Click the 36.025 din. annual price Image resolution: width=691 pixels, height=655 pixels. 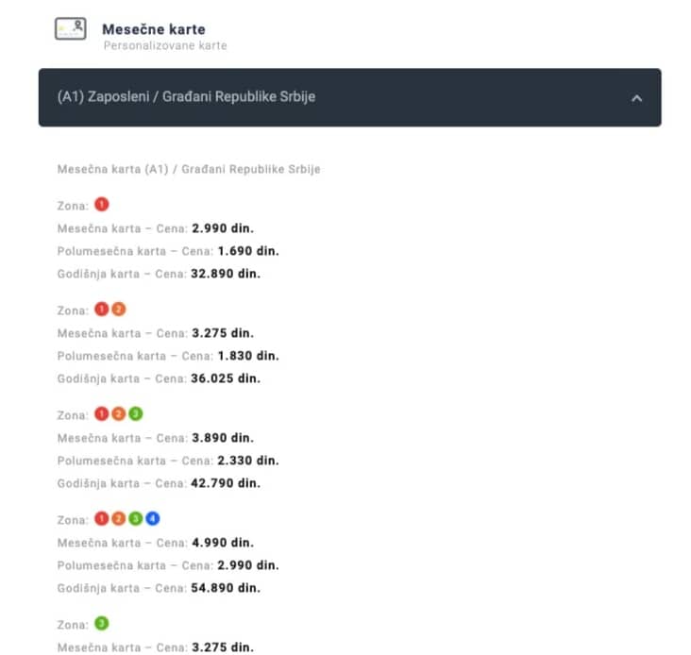tap(226, 378)
